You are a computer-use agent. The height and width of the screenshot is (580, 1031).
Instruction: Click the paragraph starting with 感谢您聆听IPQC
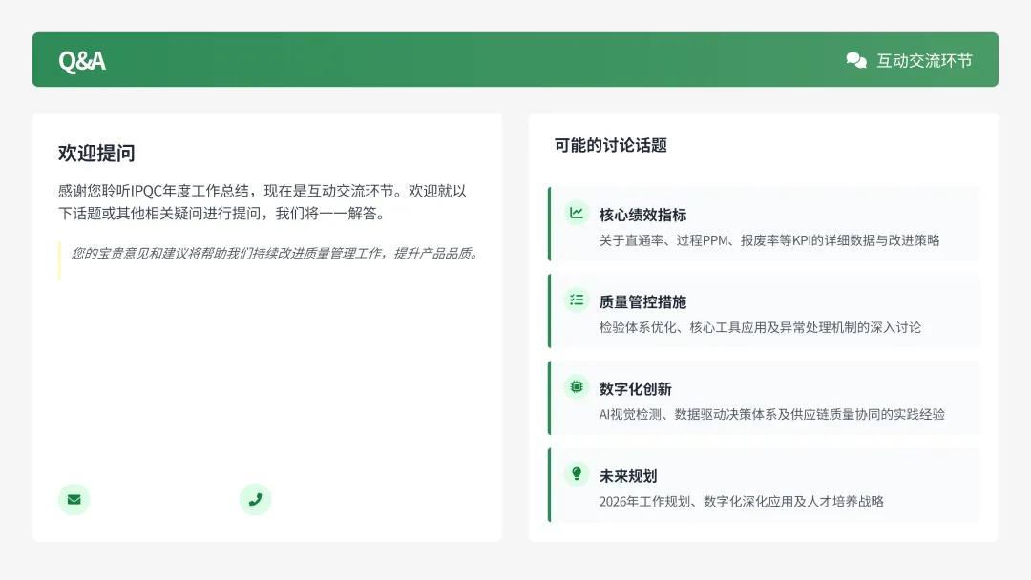[x=263, y=202]
